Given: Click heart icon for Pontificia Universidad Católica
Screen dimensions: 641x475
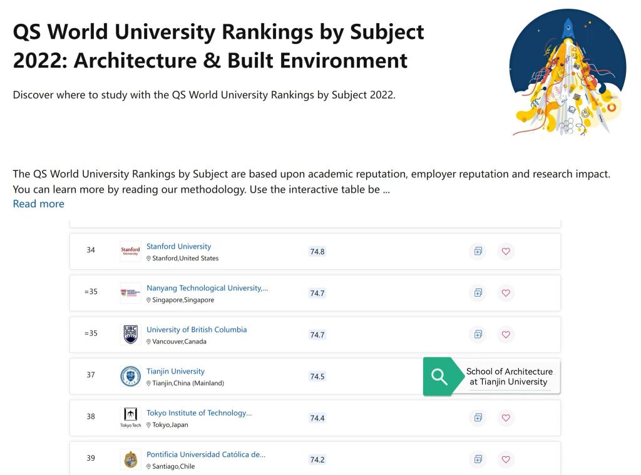Looking at the screenshot, I should 506,459.
